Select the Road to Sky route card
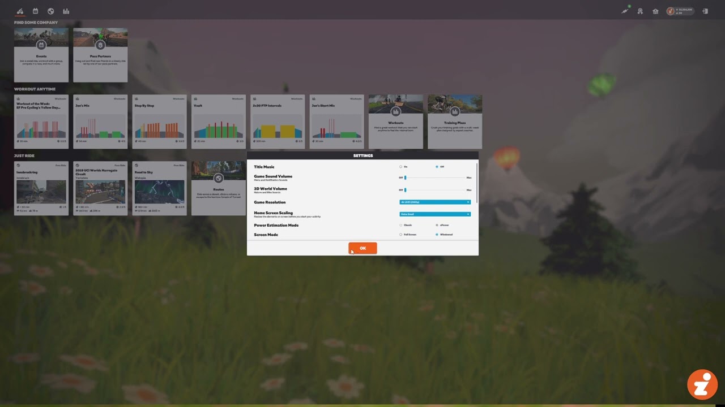Image resolution: width=725 pixels, height=407 pixels. 160,188
